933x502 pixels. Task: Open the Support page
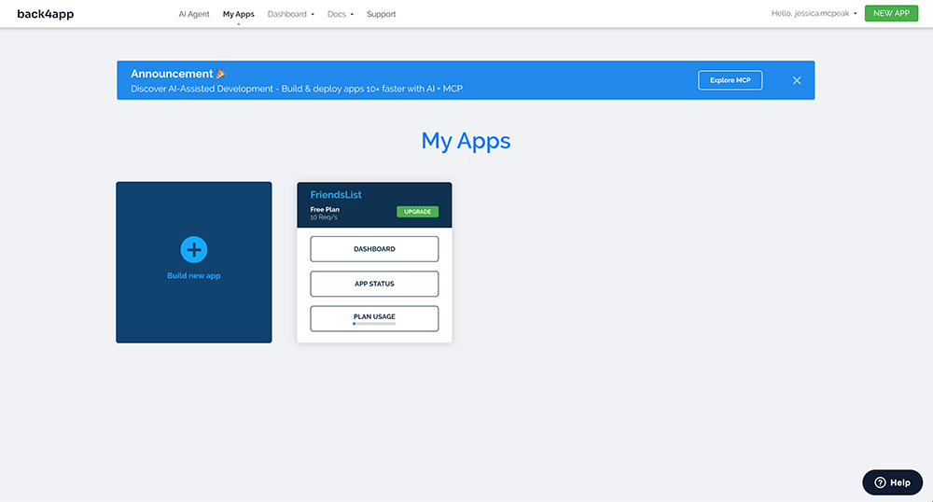click(382, 14)
